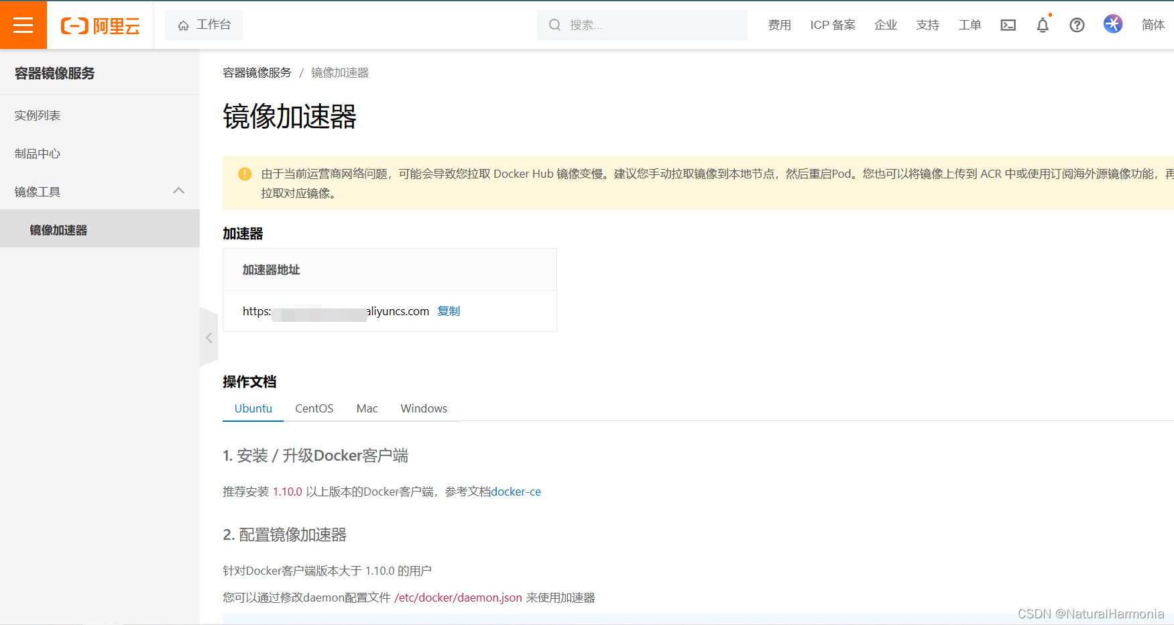The width and height of the screenshot is (1174, 625).
Task: Click the warning icon in the notice banner
Action: tap(245, 174)
